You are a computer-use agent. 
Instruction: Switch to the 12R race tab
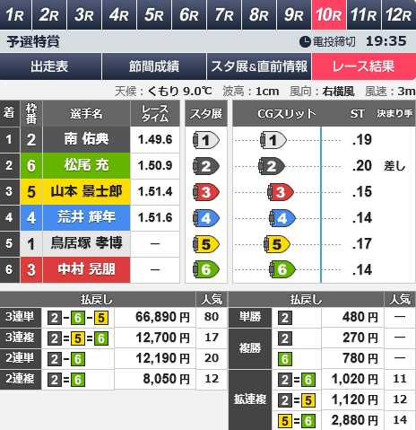[399, 14]
